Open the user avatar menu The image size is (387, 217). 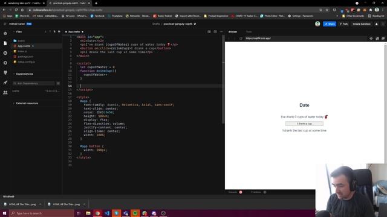[317, 24]
